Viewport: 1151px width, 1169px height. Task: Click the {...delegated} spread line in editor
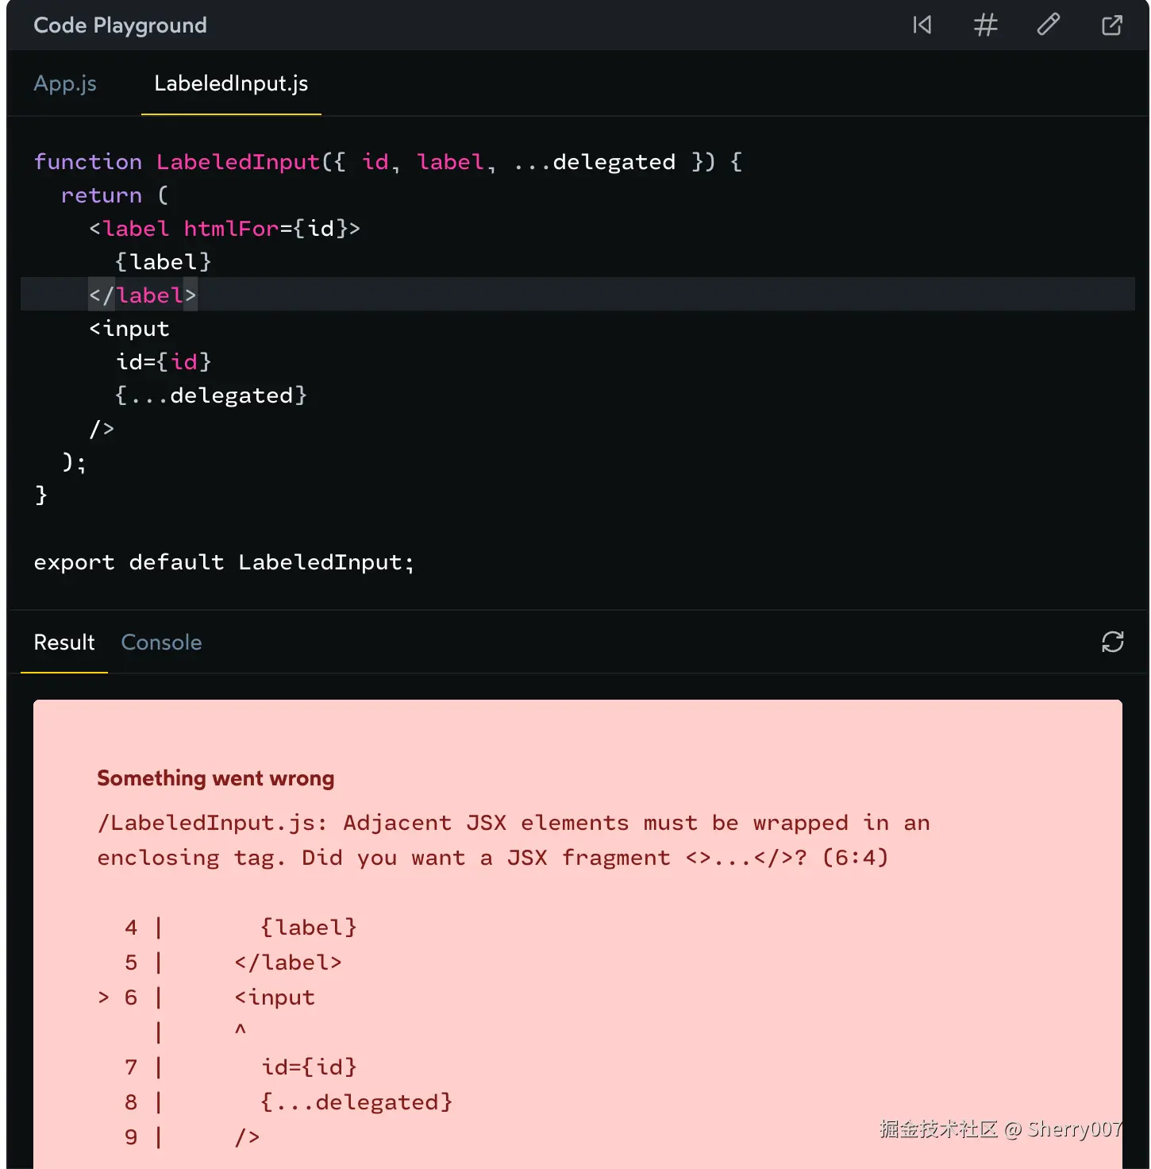tap(211, 395)
